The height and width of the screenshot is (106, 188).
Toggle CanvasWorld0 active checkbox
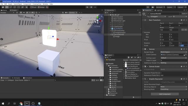point(148,14)
